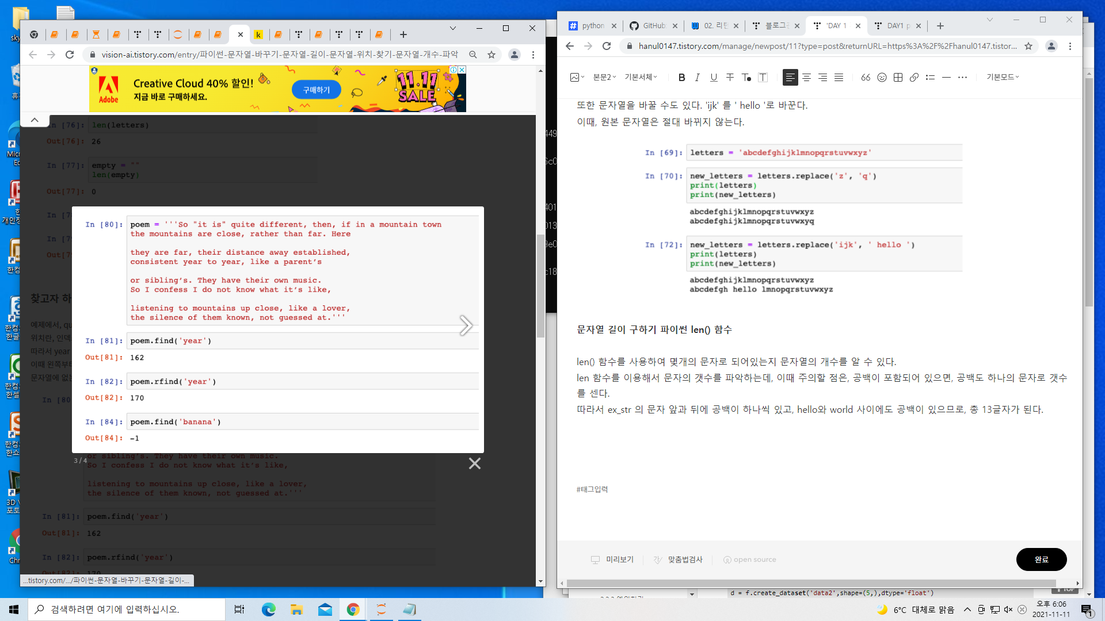Switch to the GitHub browser tab
This screenshot has width=1105, height=621.
tap(654, 26)
